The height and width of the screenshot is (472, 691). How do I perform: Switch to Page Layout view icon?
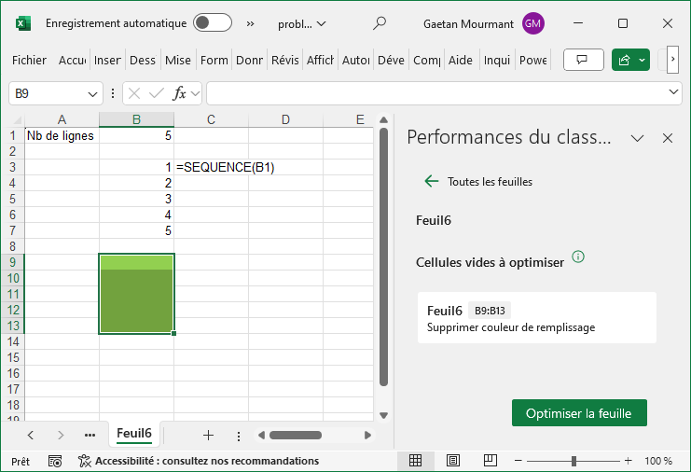[x=452, y=461]
